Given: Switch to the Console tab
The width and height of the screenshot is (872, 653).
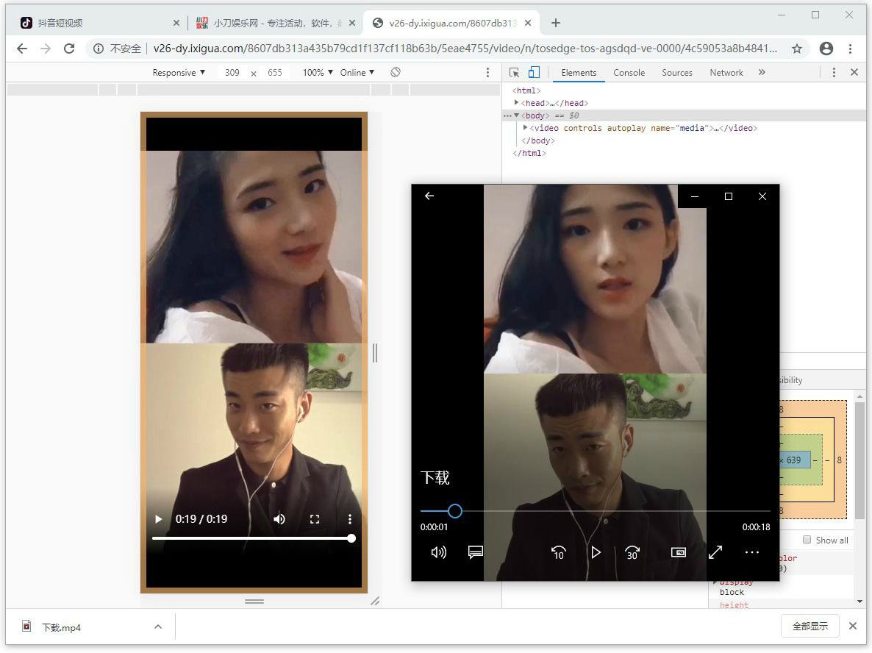Looking at the screenshot, I should coord(629,73).
